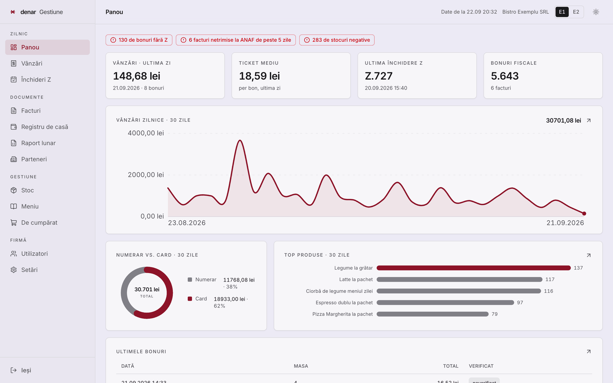Switch to E2 company toggle

click(576, 12)
